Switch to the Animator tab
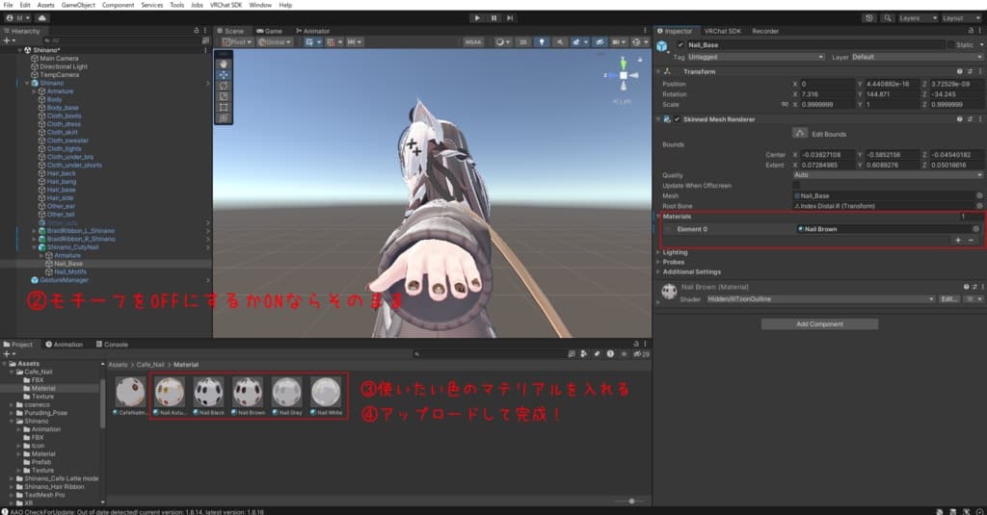987x515 pixels. click(x=313, y=31)
